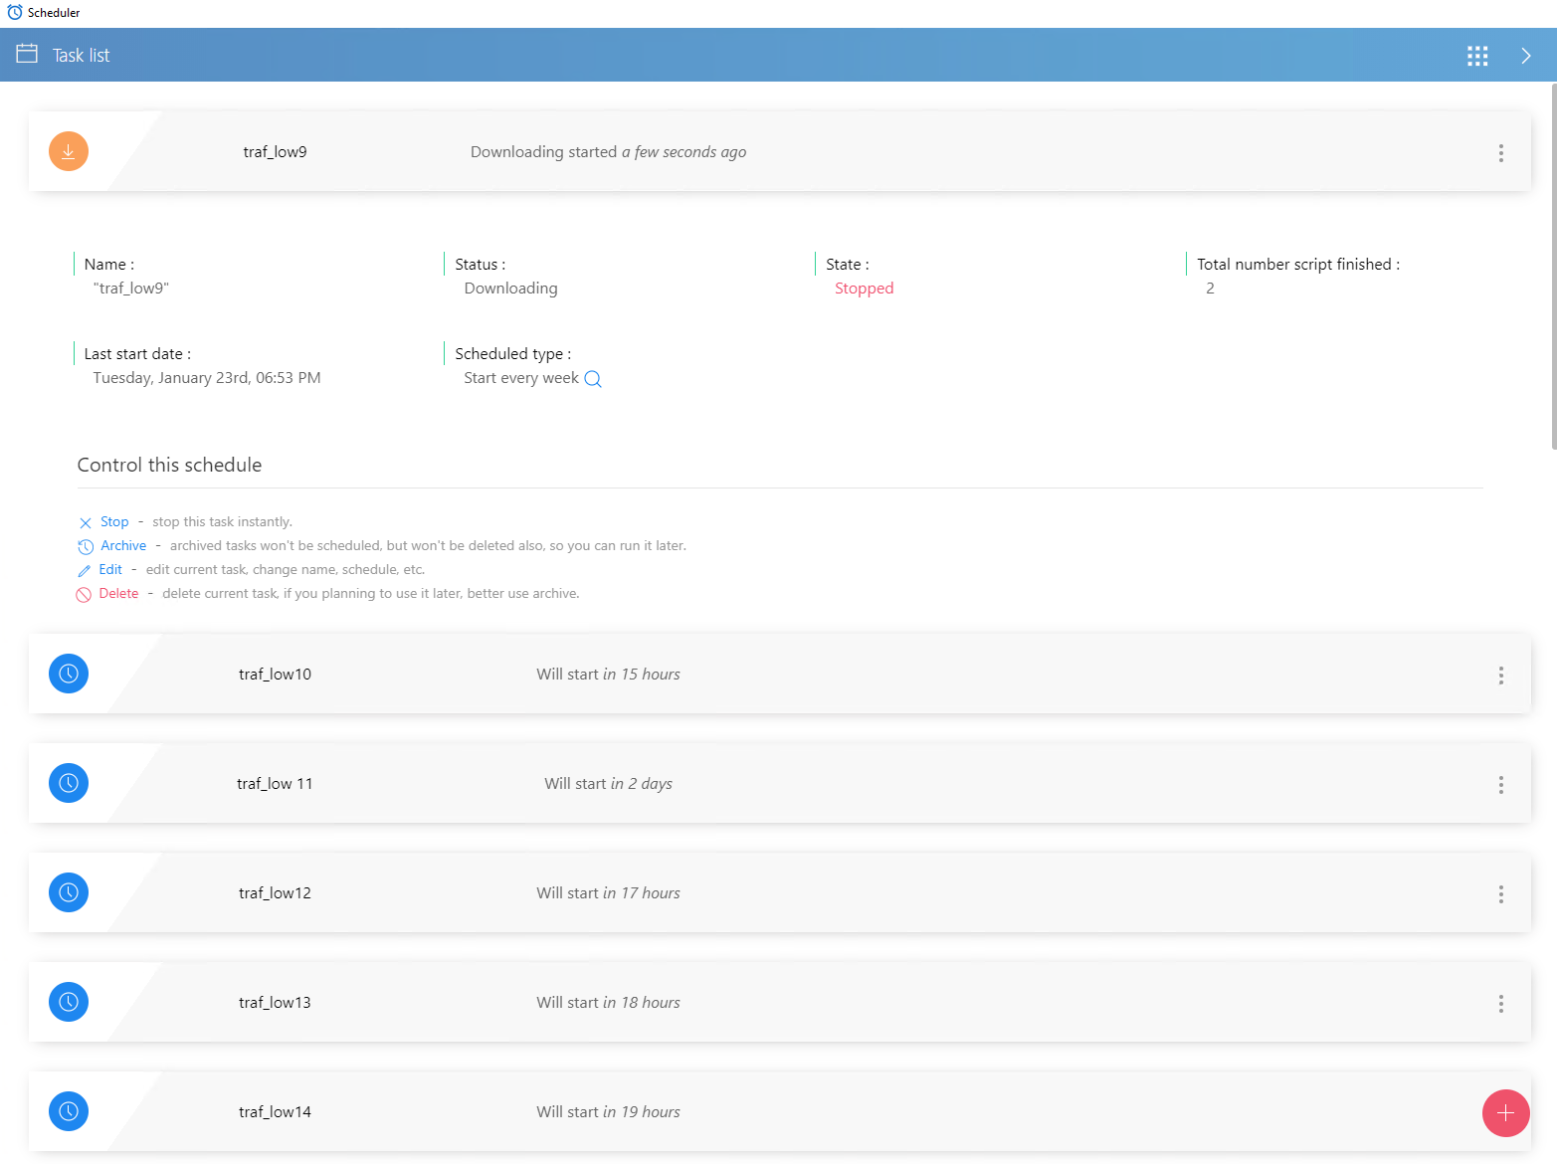1557x1164 pixels.
Task: Edit the current task
Action: pos(109,570)
